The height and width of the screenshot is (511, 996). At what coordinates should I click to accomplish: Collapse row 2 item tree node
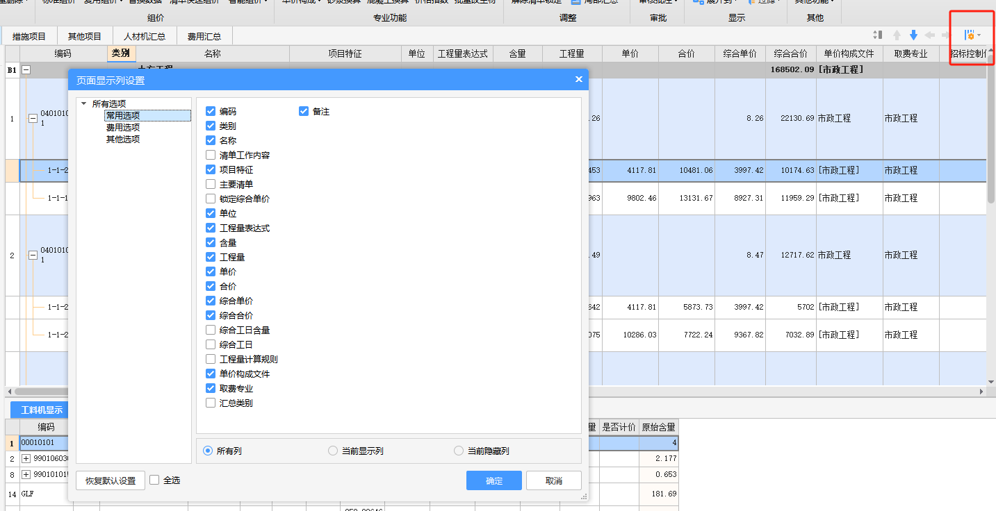pos(33,255)
